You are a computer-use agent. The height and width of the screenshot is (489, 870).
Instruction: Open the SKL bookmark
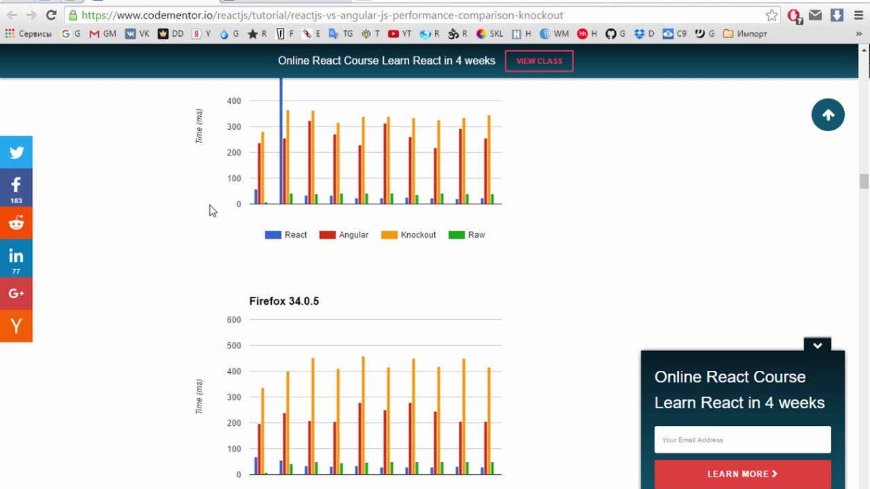[489, 33]
